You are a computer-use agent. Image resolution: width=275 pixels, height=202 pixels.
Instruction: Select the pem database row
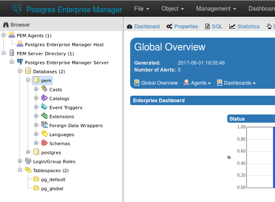click(42, 81)
